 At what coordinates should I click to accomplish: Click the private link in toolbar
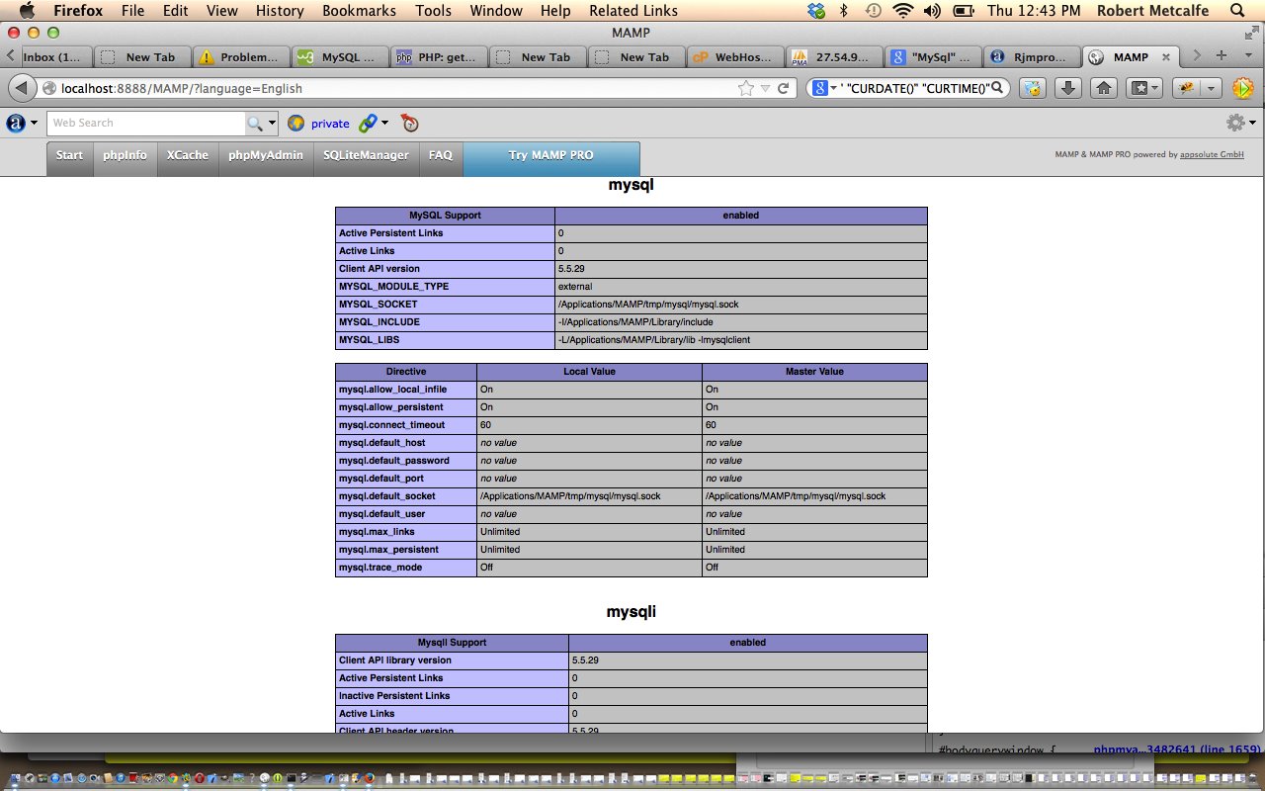[x=330, y=124]
